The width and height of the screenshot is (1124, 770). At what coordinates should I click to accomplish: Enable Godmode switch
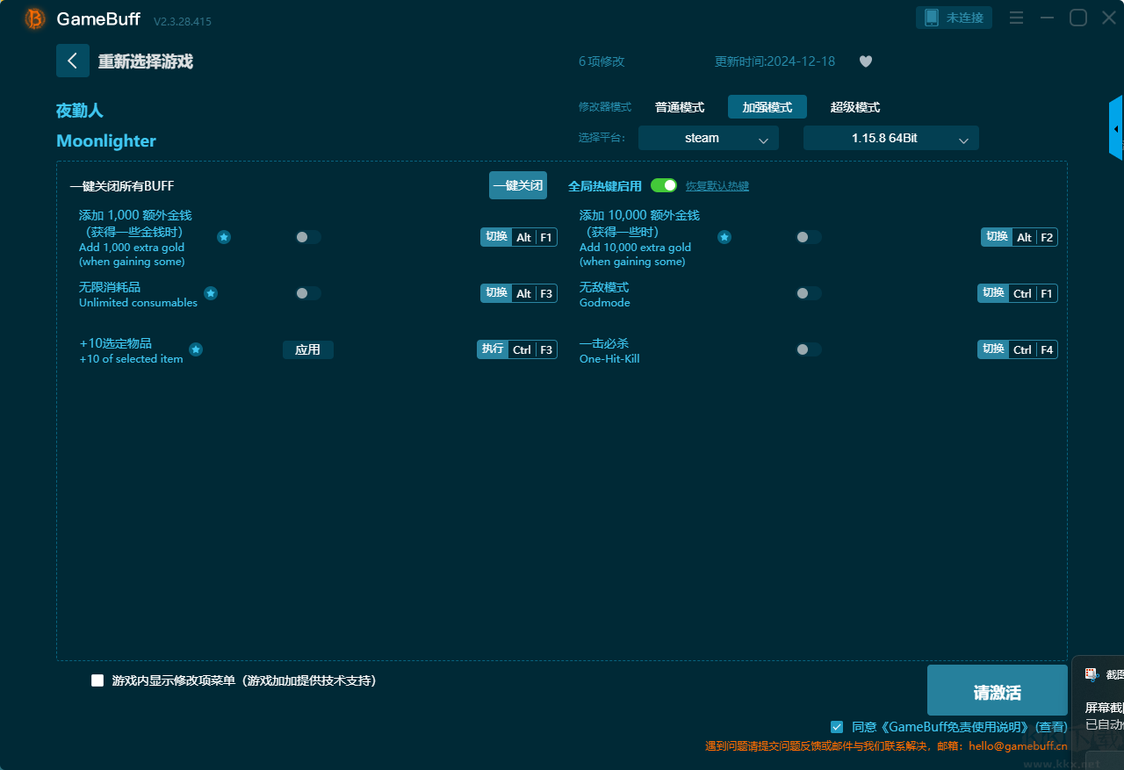(808, 293)
